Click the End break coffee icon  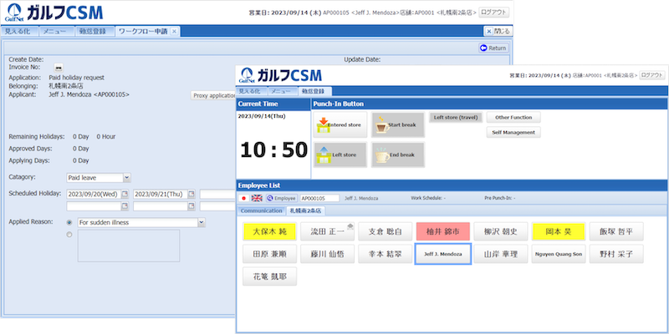pyautogui.click(x=382, y=154)
